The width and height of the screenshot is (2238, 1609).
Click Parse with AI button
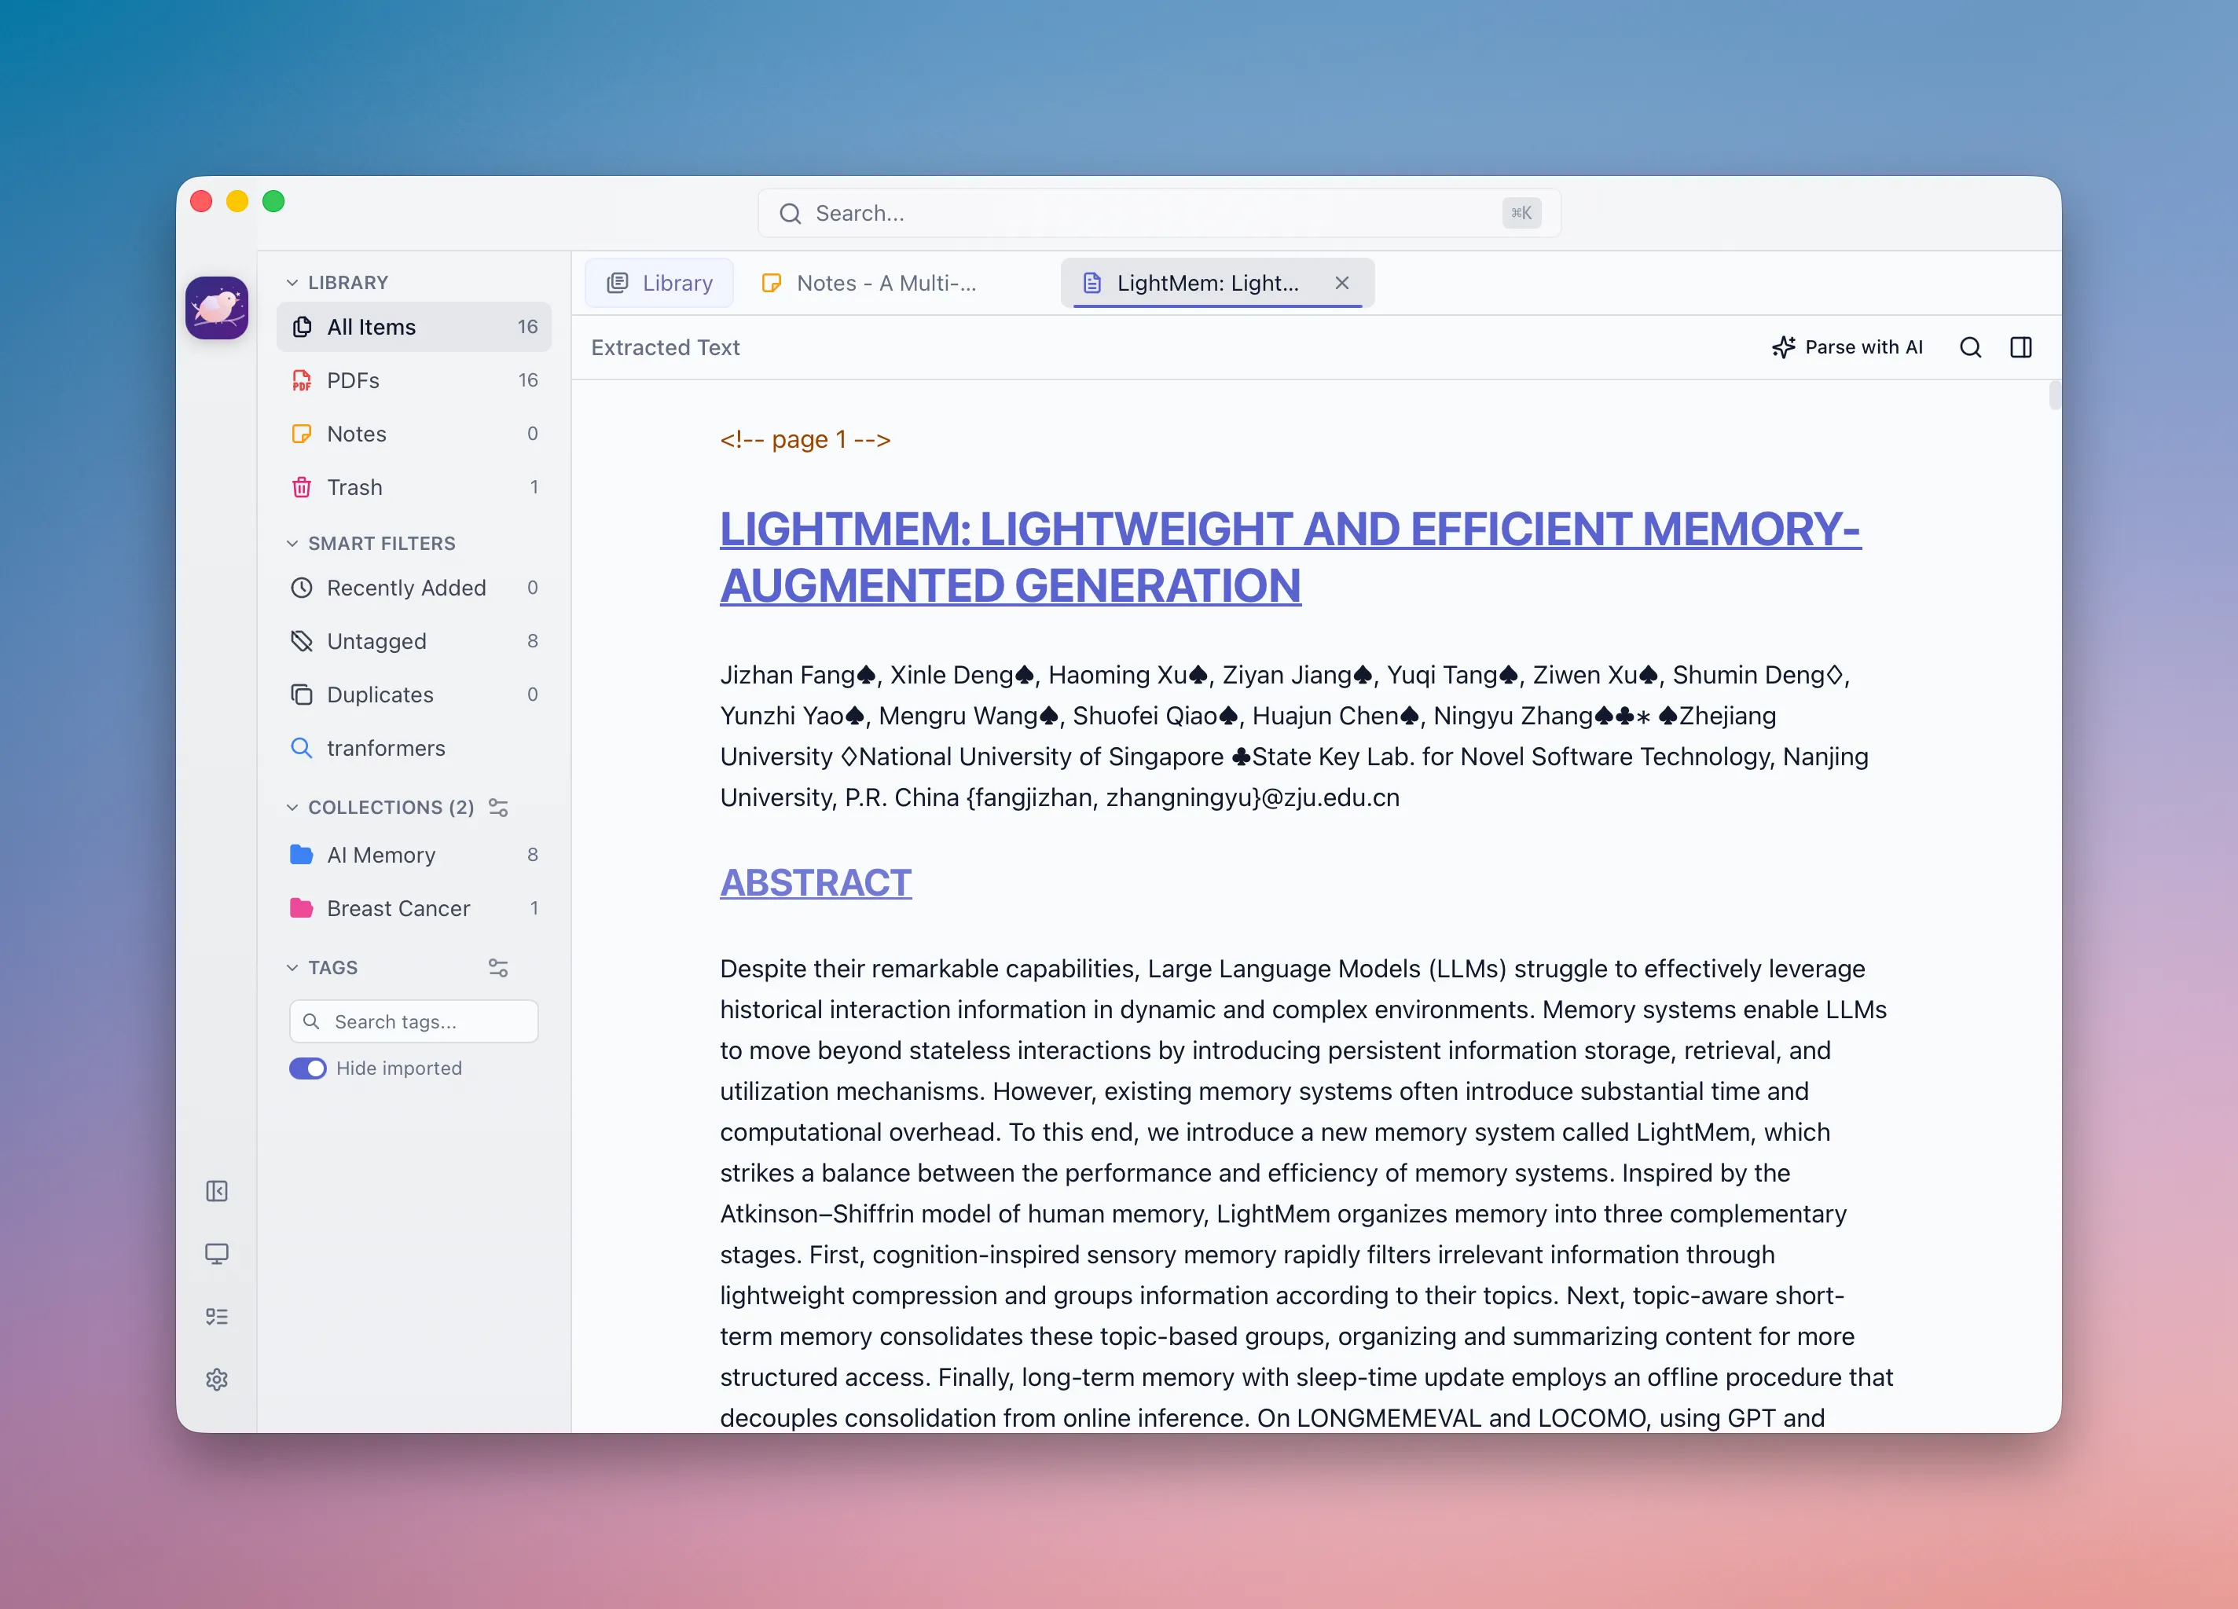(x=1847, y=347)
